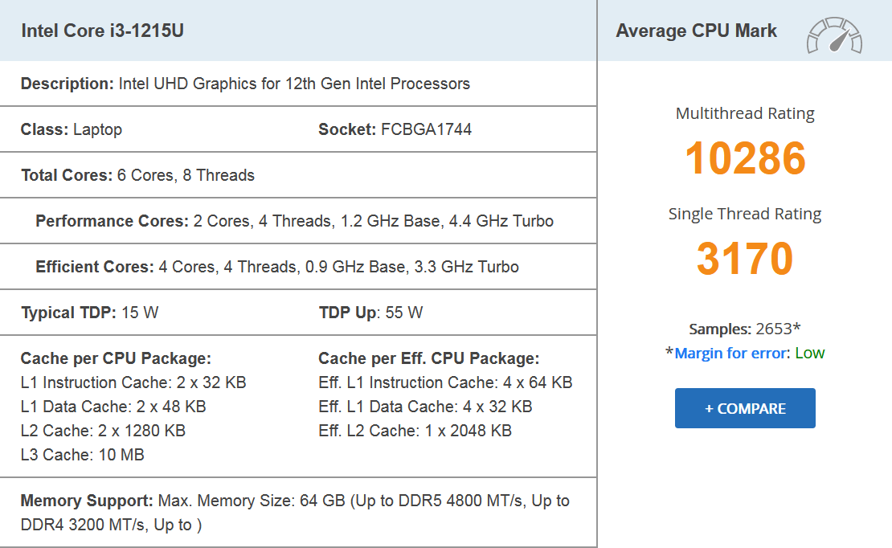Click the Low margin rating text

(810, 353)
